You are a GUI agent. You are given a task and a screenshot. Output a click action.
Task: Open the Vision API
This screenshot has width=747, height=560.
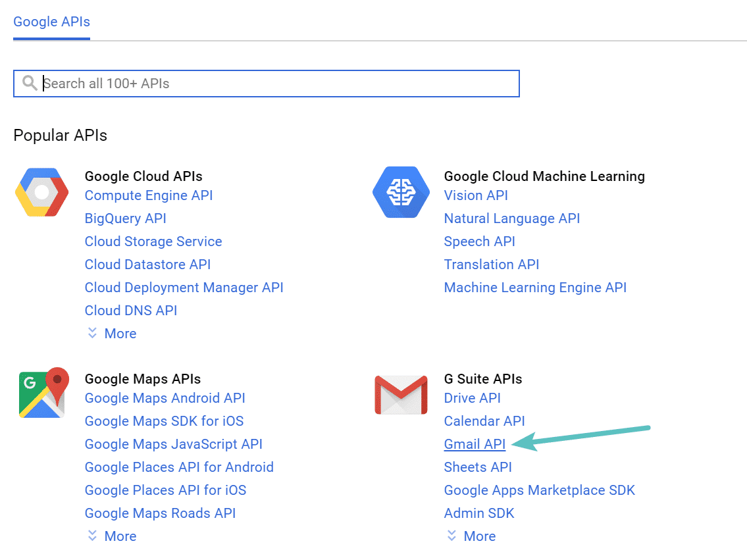476,195
